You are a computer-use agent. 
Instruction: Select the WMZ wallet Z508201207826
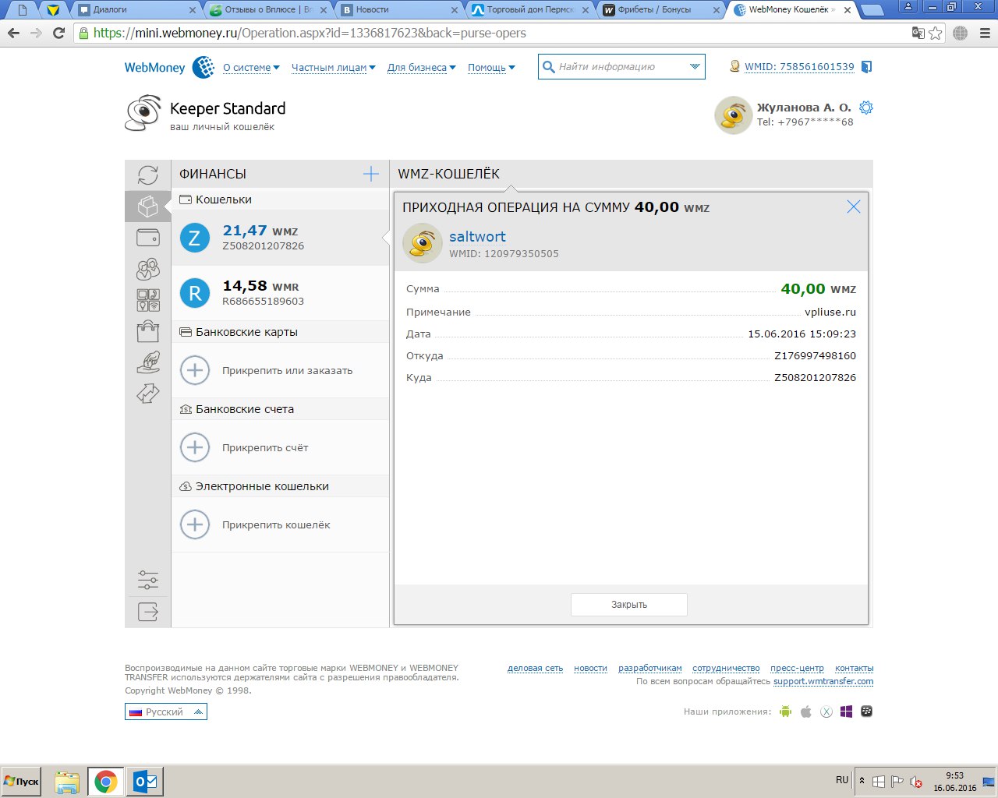point(280,238)
